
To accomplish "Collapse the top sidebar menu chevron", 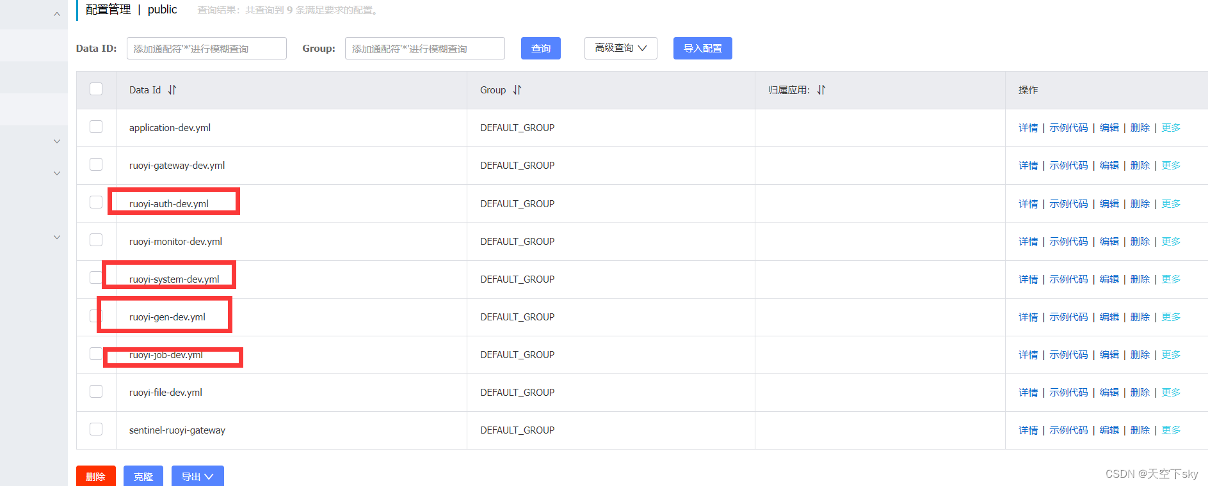I will tap(57, 14).
